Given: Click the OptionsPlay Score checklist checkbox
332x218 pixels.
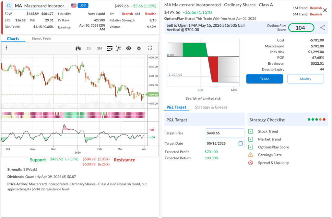Looking at the screenshot, I should tap(251, 147).
